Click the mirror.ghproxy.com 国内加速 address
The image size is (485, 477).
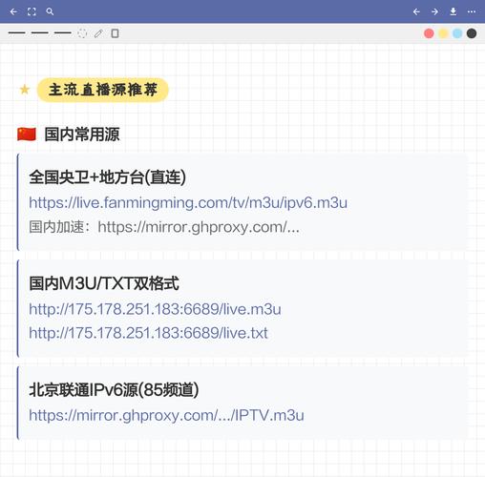[199, 227]
